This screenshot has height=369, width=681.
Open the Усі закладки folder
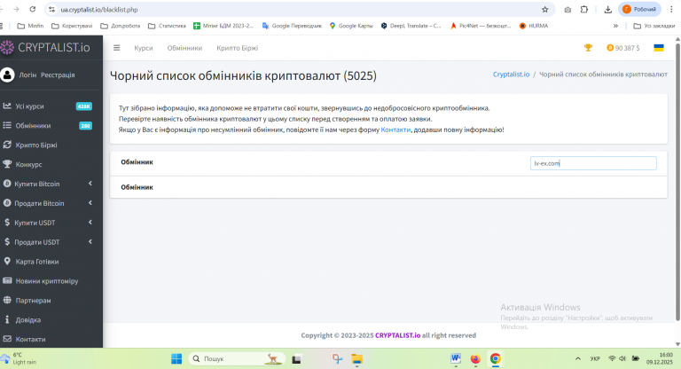point(654,26)
